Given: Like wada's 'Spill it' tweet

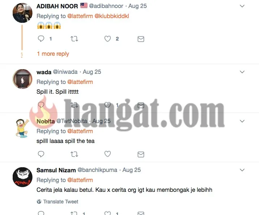Looking at the screenshot, I should [x=107, y=105].
